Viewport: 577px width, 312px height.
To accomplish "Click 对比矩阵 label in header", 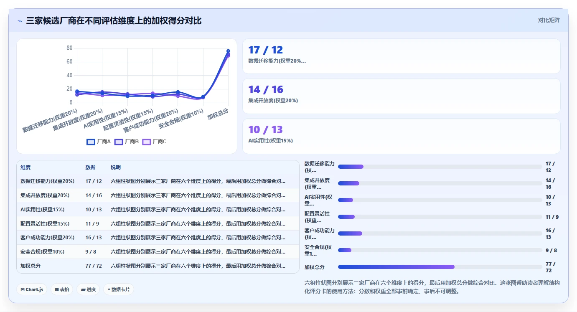I will [549, 20].
